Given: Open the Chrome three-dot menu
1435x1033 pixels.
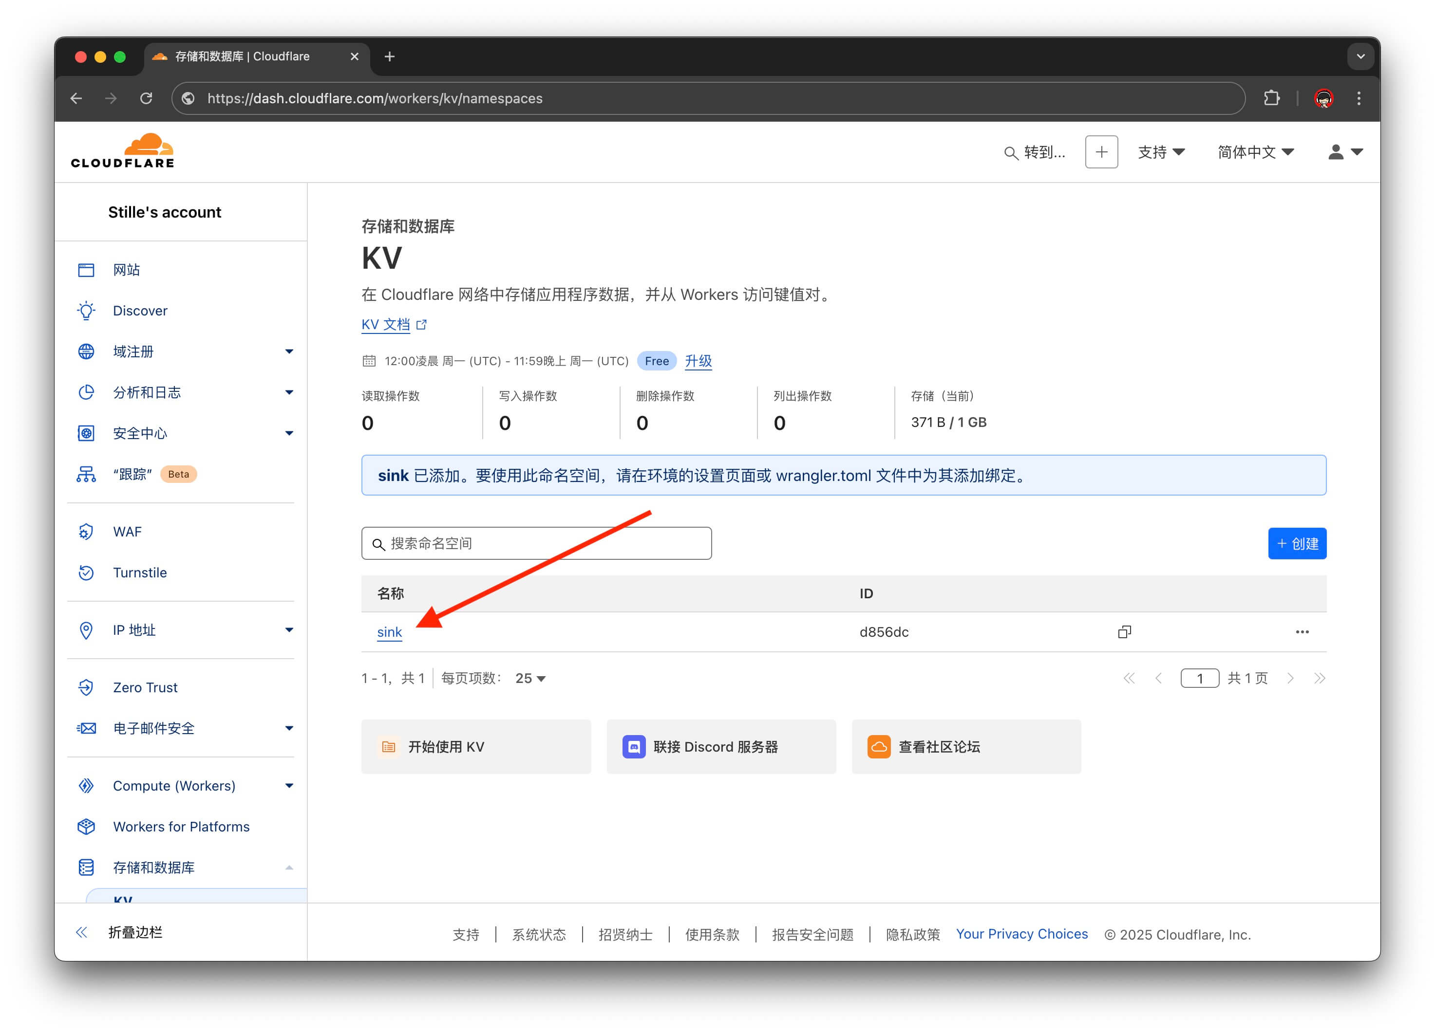Looking at the screenshot, I should click(x=1359, y=98).
